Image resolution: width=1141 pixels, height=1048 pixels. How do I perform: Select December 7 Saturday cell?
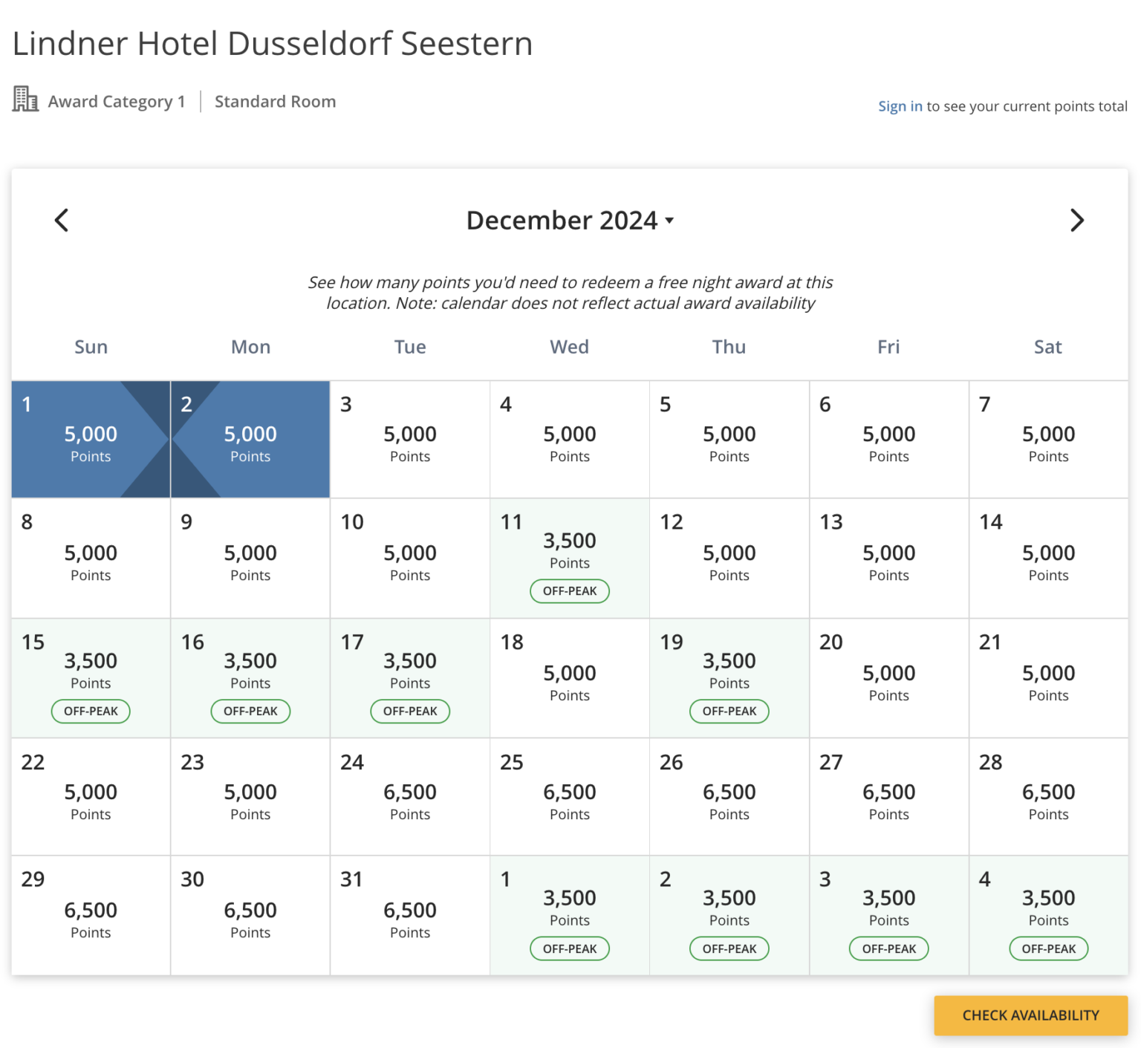point(1048,440)
